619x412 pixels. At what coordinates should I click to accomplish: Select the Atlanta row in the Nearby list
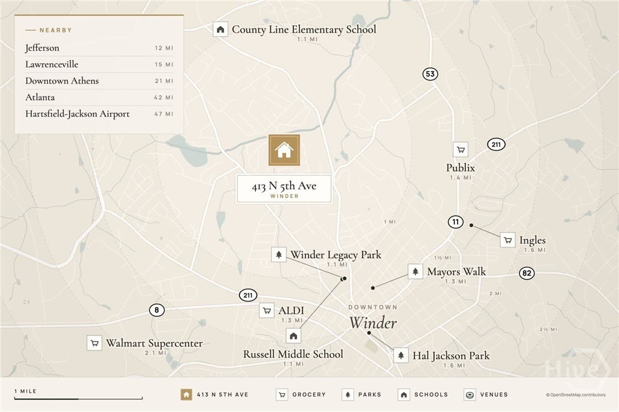coord(99,97)
